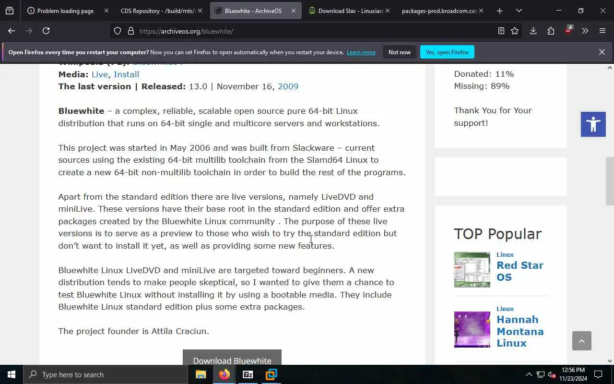Close the packages-prod.broadcom tab

coord(481,11)
